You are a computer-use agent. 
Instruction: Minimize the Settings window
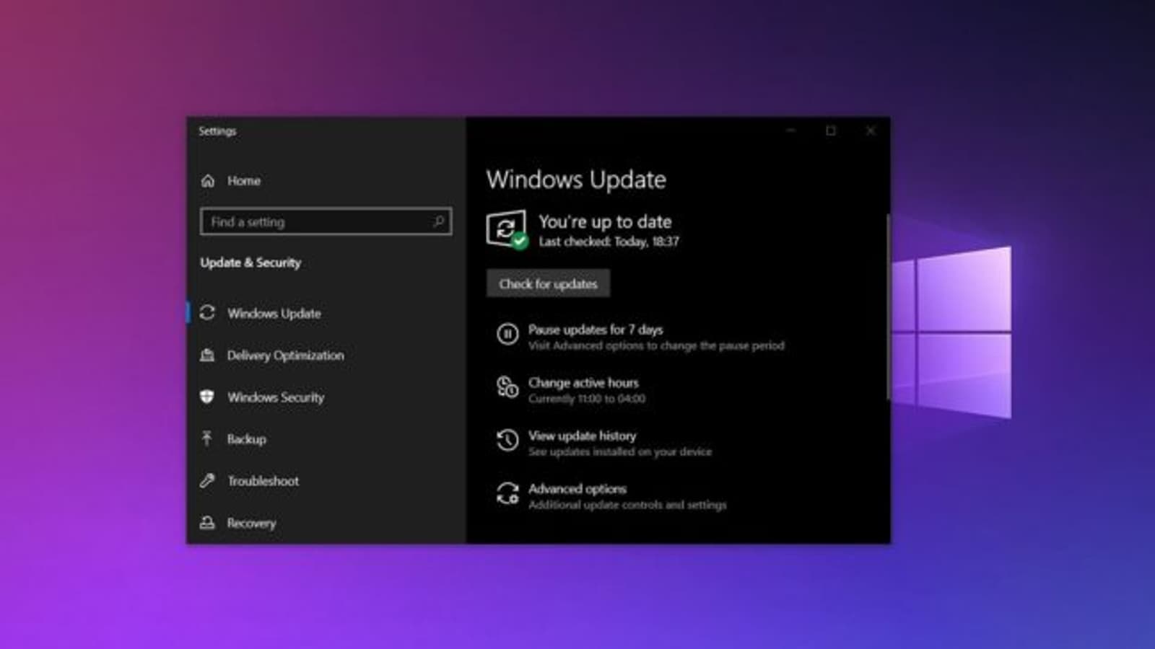click(791, 131)
